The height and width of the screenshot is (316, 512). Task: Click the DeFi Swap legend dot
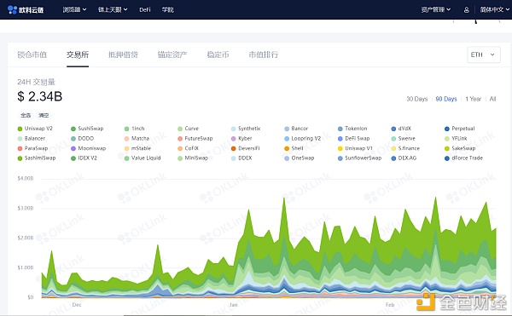[x=340, y=139]
